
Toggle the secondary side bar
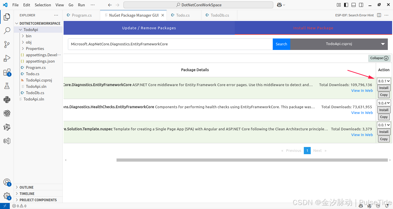pos(361,5)
